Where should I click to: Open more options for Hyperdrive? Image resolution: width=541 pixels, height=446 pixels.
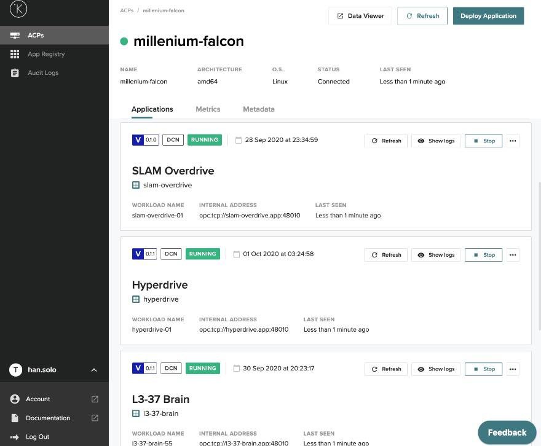click(513, 255)
